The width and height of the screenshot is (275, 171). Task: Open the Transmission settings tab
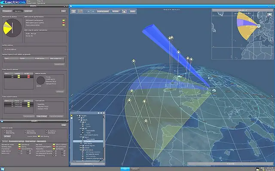pos(16,141)
